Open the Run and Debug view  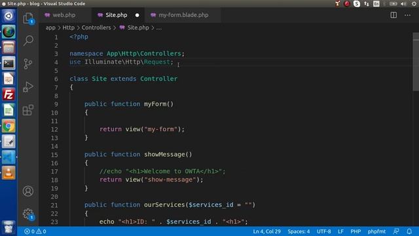click(28, 87)
